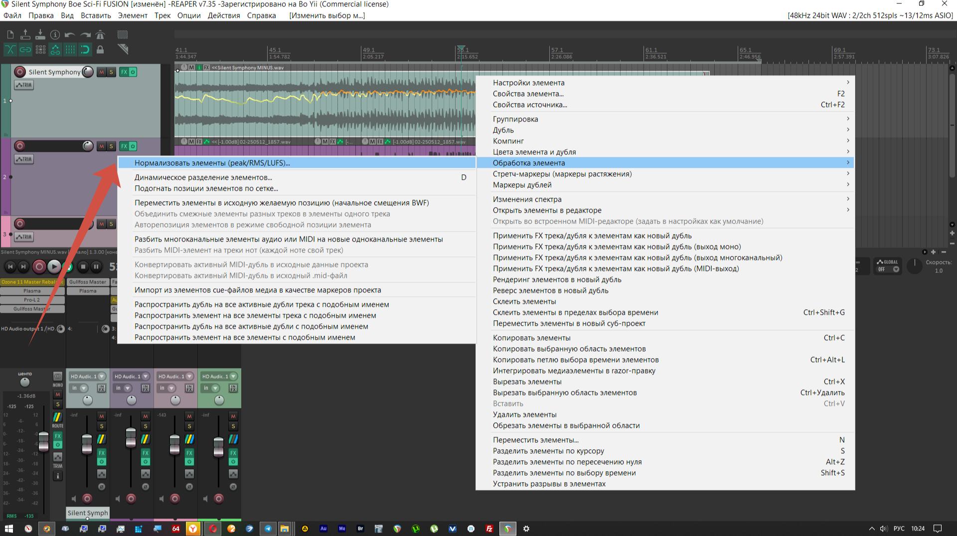957x536 pixels.
Task: Click the undo arrow in toolbar
Action: (70, 34)
